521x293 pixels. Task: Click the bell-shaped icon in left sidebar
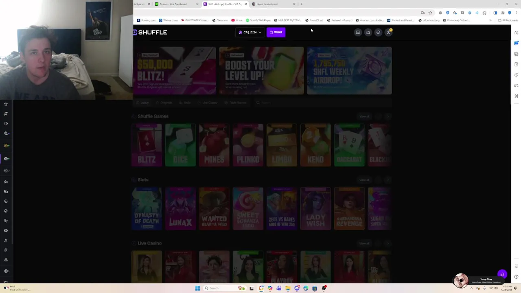pos(6,241)
